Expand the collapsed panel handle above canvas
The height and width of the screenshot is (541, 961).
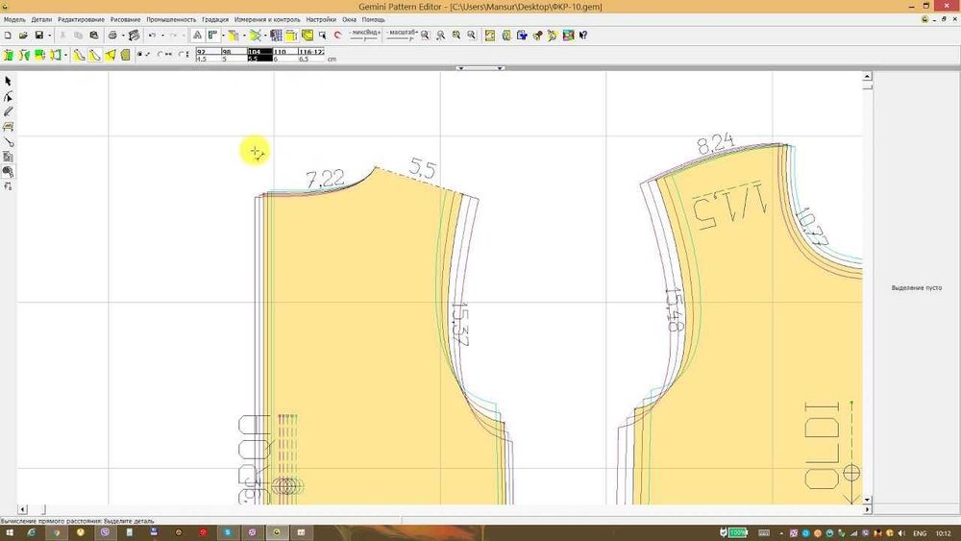pos(480,68)
